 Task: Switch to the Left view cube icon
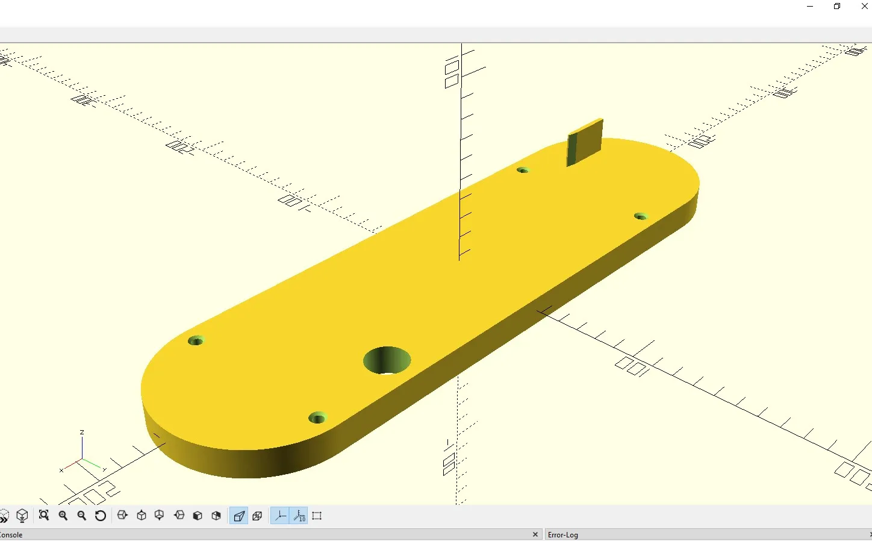pyautogui.click(x=179, y=516)
